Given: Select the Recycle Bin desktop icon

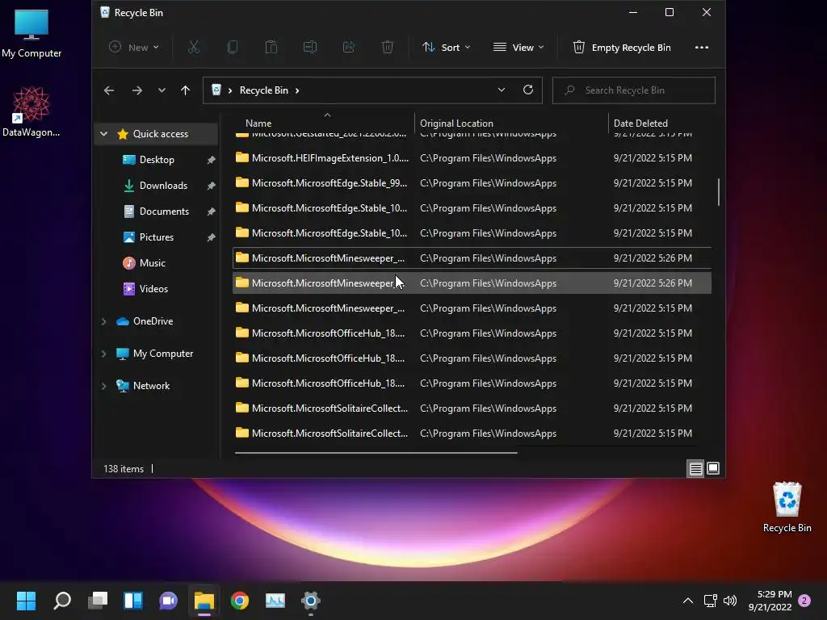Looking at the screenshot, I should [x=787, y=507].
